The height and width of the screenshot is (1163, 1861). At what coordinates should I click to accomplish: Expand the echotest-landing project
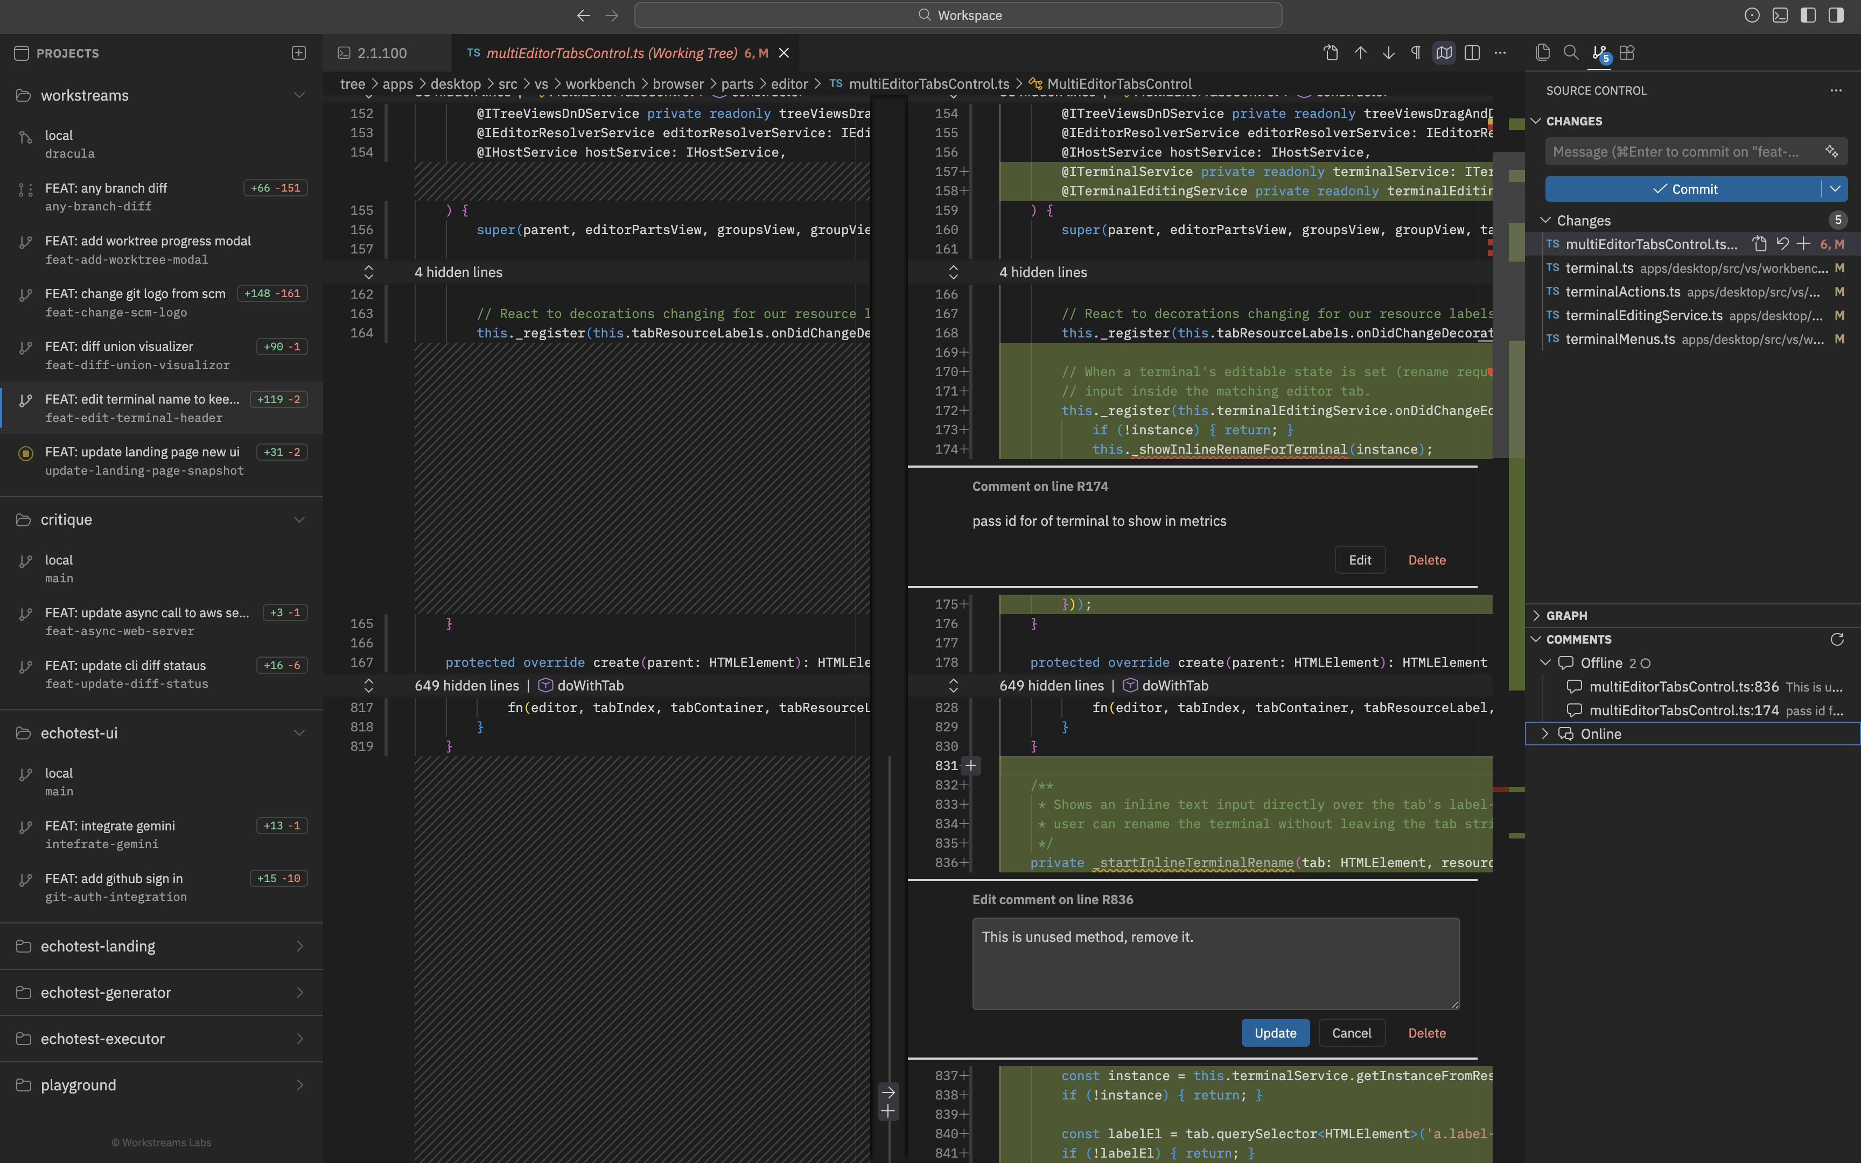tap(300, 946)
